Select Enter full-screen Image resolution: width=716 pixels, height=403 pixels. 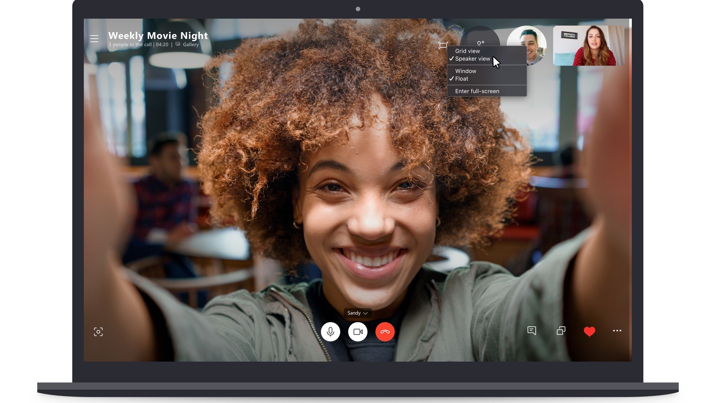click(477, 91)
